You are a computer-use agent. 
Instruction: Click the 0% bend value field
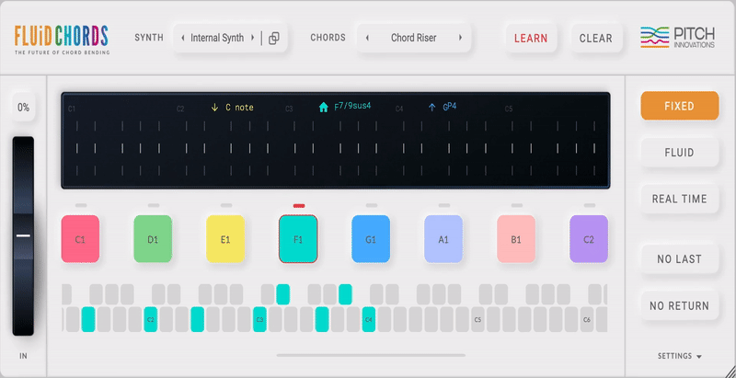(24, 108)
